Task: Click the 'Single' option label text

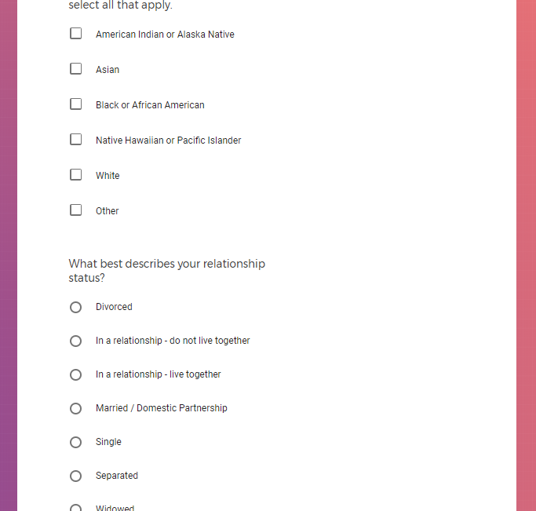Action: point(108,442)
